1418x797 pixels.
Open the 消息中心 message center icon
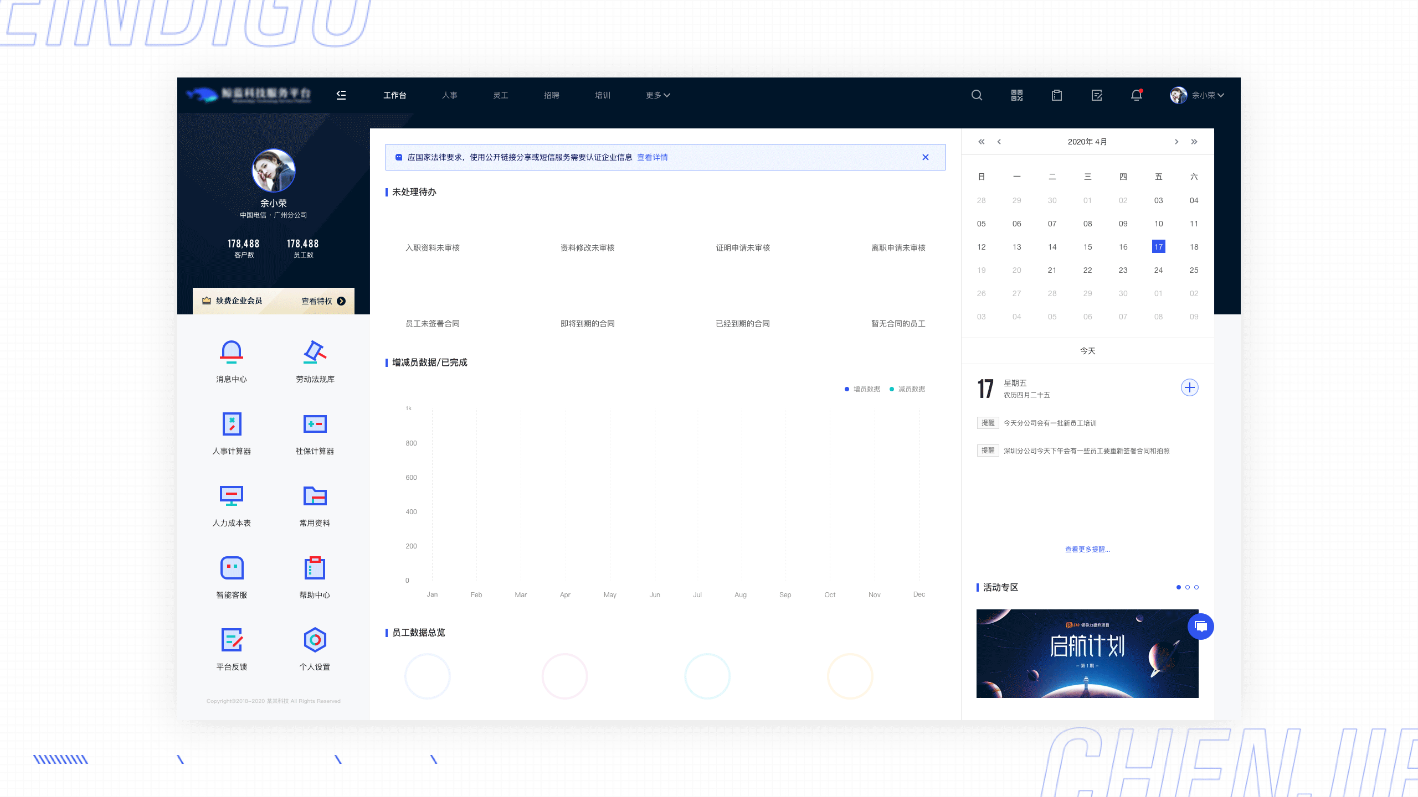point(232,352)
